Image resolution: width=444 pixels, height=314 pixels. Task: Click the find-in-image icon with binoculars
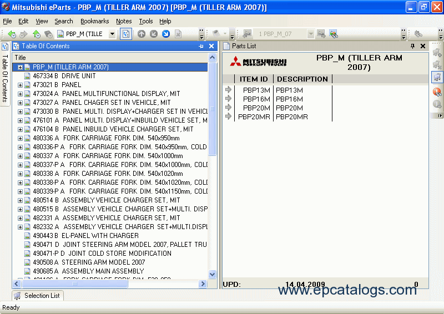334,34
